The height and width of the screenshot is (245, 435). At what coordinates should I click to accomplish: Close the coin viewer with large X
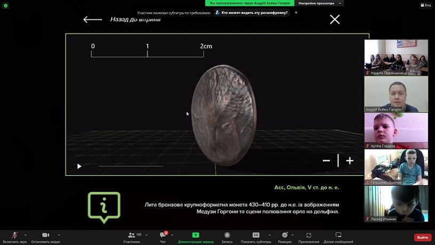pos(335,19)
